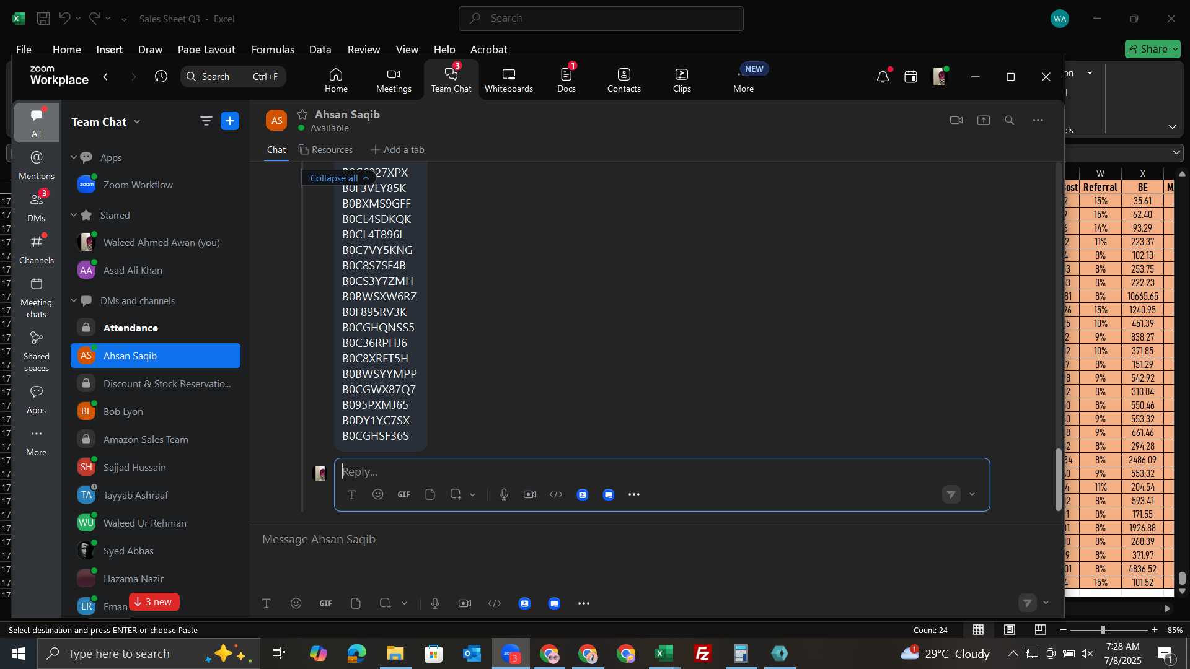Open Formulas tab in Excel
1190x669 pixels.
pyautogui.click(x=273, y=50)
